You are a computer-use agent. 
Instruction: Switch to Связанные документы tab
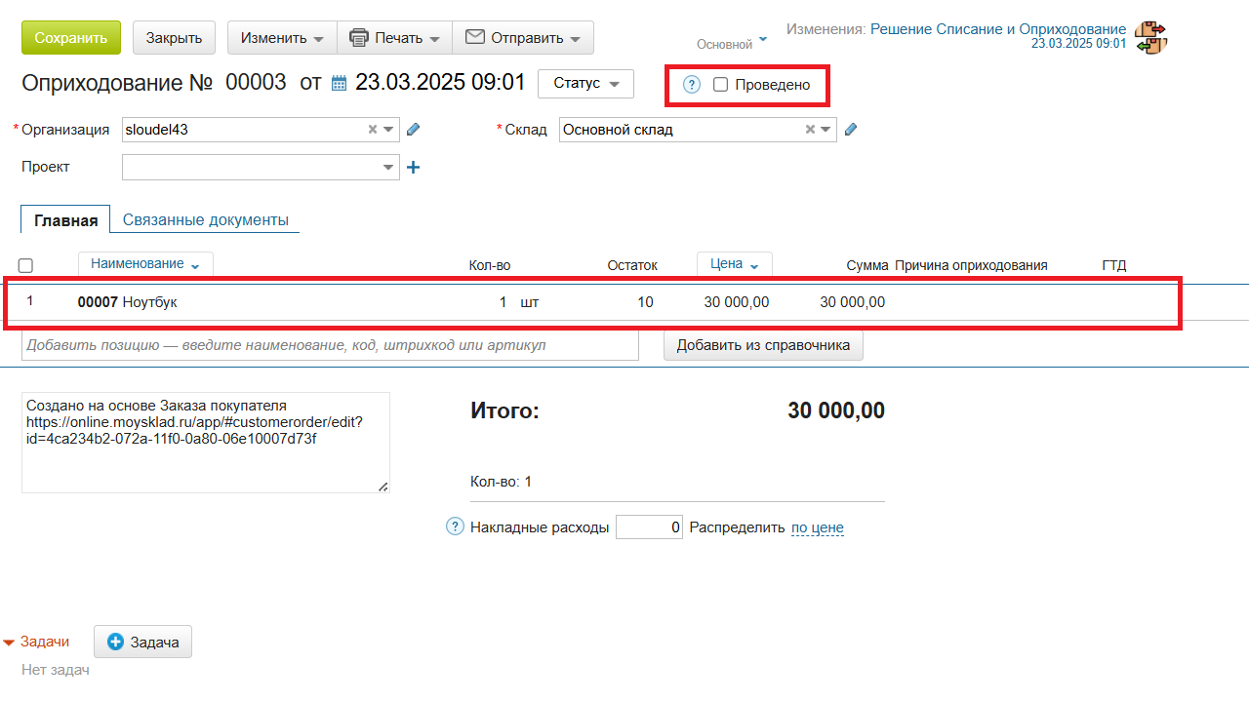(x=205, y=219)
